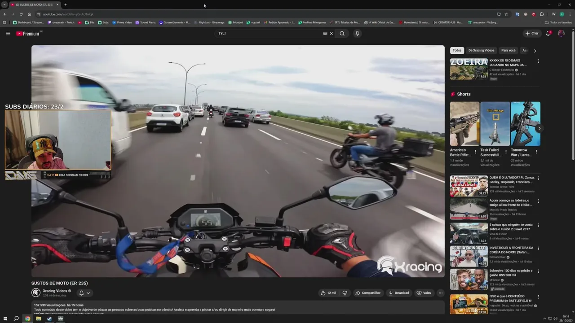The width and height of the screenshot is (575, 323).
Task: Open the on-screen keyboard in search box
Action: pyautogui.click(x=325, y=34)
